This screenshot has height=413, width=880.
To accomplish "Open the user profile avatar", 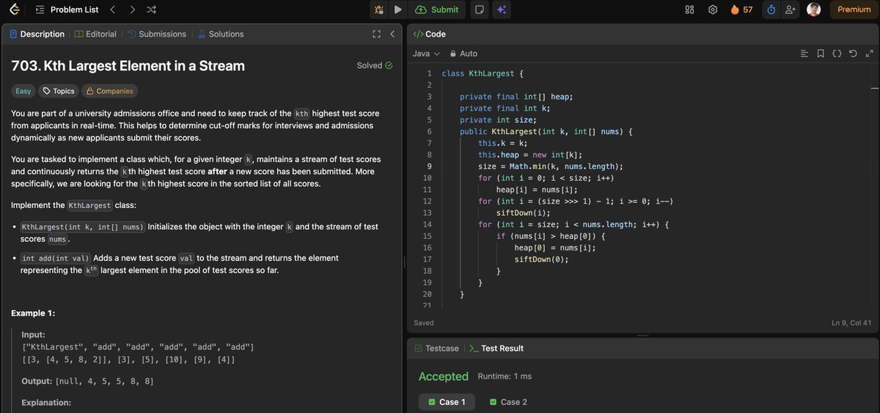I will pos(813,10).
